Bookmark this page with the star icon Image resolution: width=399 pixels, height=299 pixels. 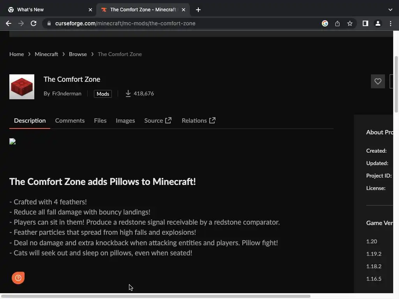[x=350, y=23]
